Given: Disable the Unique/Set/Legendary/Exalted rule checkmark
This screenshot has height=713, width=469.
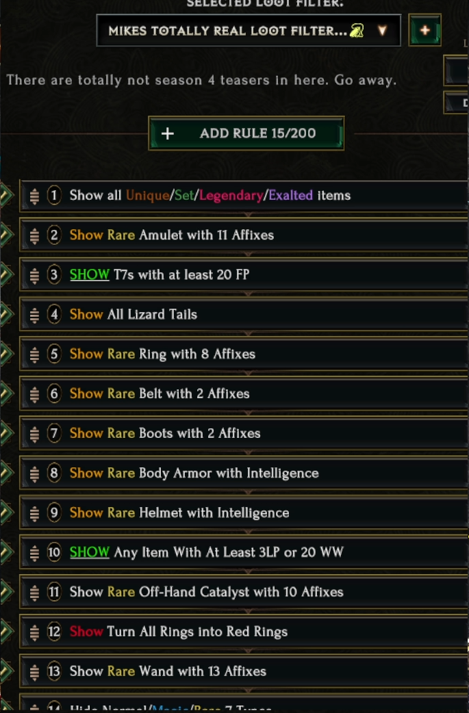Looking at the screenshot, I should pos(6,196).
